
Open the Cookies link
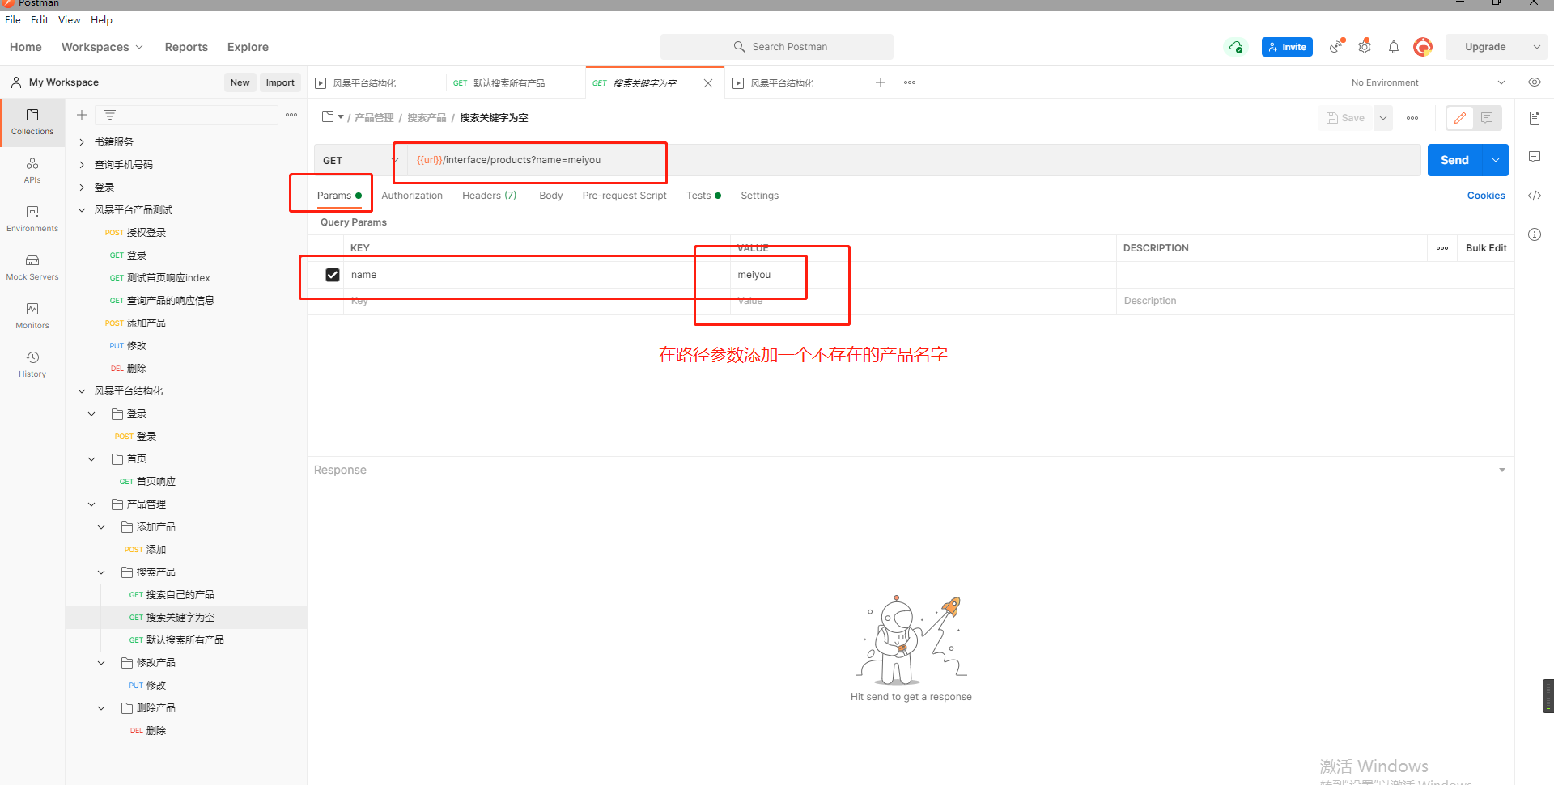(1486, 196)
